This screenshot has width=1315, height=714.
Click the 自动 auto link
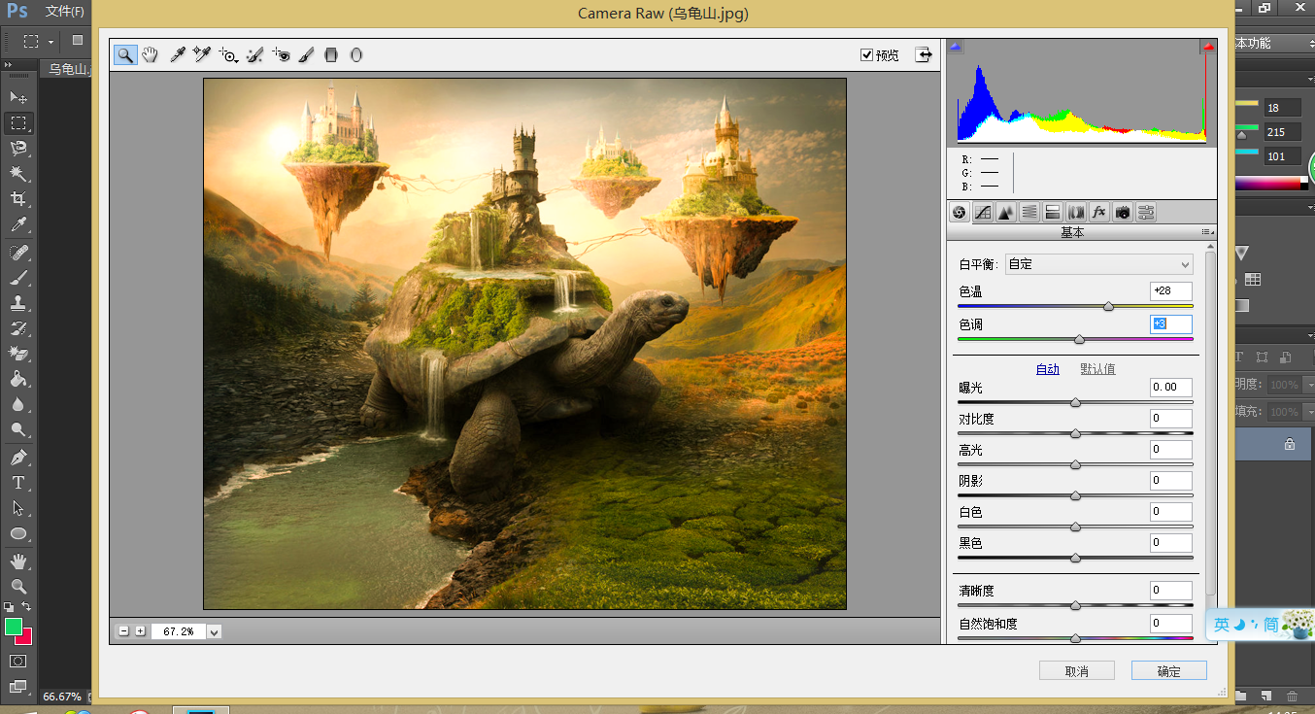pyautogui.click(x=1048, y=369)
